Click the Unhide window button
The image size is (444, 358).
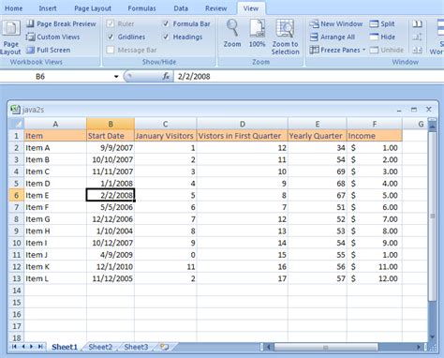pos(387,50)
